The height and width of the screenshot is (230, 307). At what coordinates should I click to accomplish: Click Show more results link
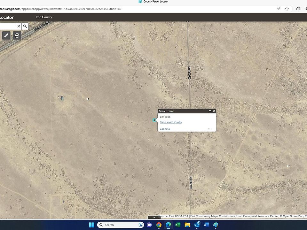tap(170, 122)
